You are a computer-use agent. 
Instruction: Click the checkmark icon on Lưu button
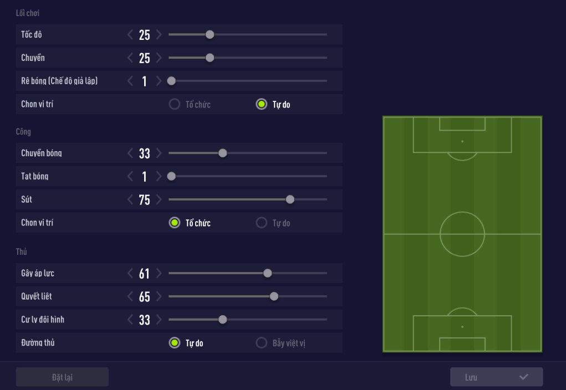(524, 377)
